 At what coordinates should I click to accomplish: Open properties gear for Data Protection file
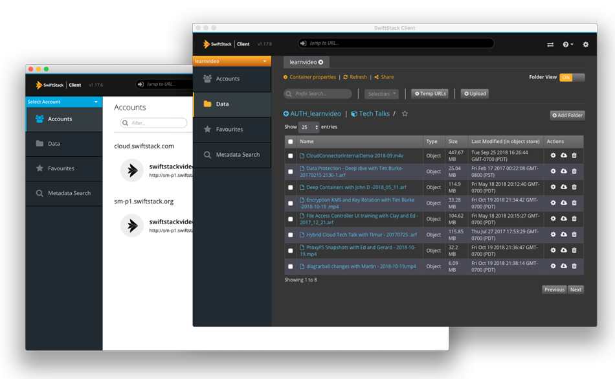click(x=553, y=171)
